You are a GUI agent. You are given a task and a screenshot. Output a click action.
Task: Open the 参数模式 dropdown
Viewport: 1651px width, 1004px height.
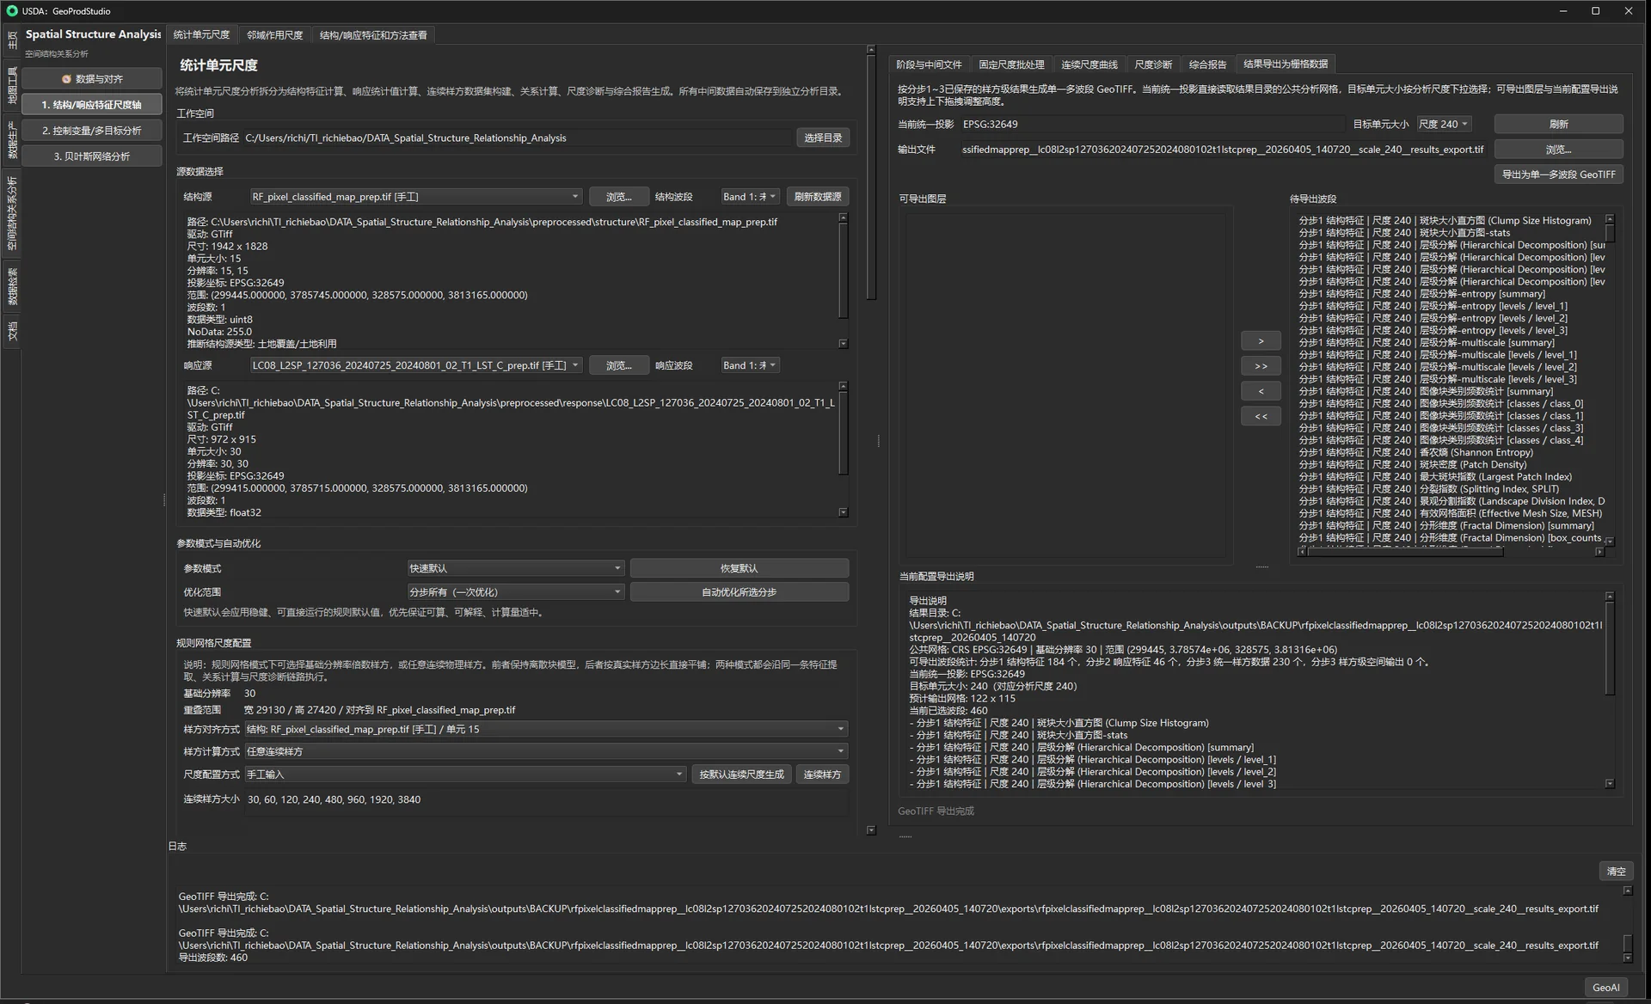[x=515, y=568]
